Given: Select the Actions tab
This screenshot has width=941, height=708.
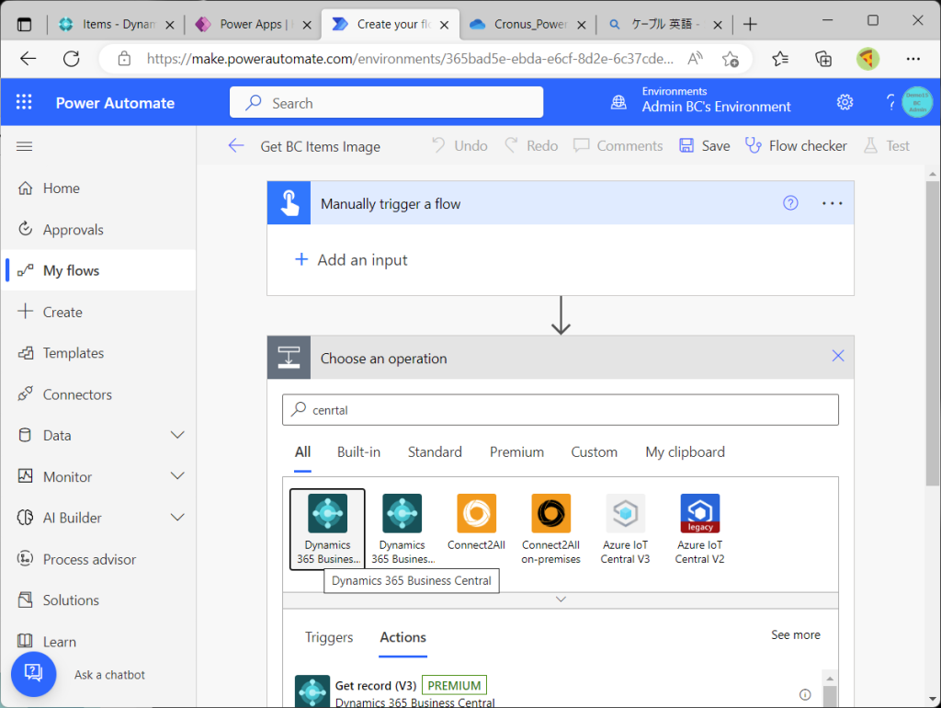Looking at the screenshot, I should tap(402, 637).
